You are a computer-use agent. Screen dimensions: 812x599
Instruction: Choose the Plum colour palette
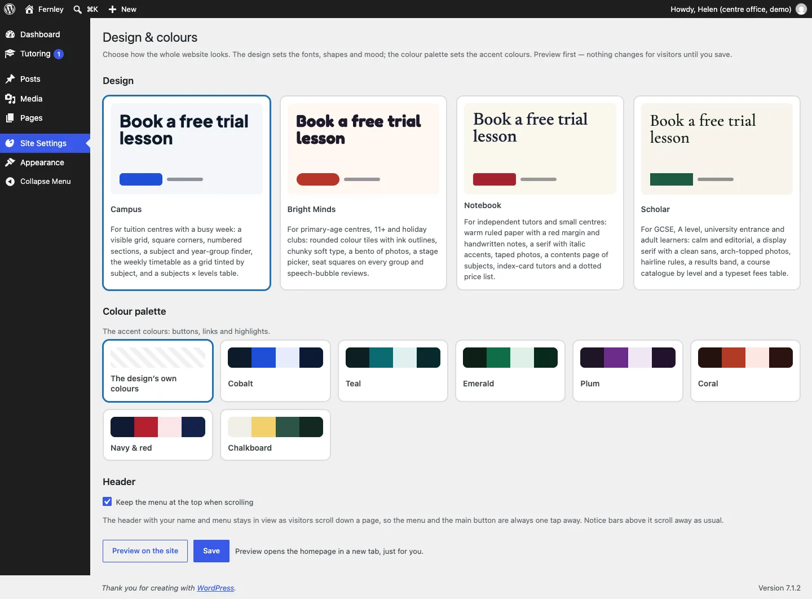pos(628,371)
